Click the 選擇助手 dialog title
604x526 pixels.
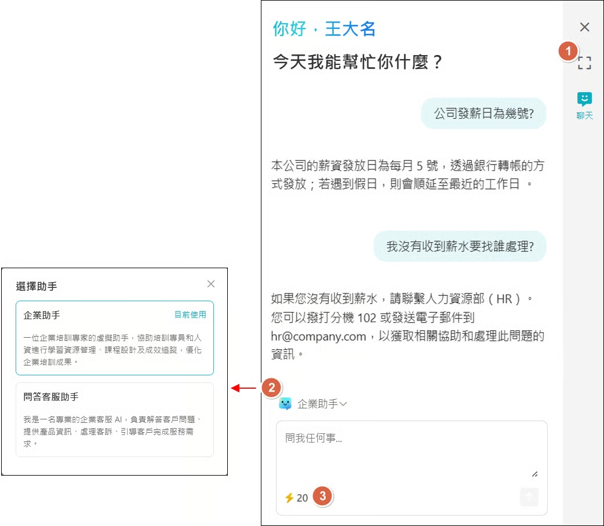click(x=37, y=286)
